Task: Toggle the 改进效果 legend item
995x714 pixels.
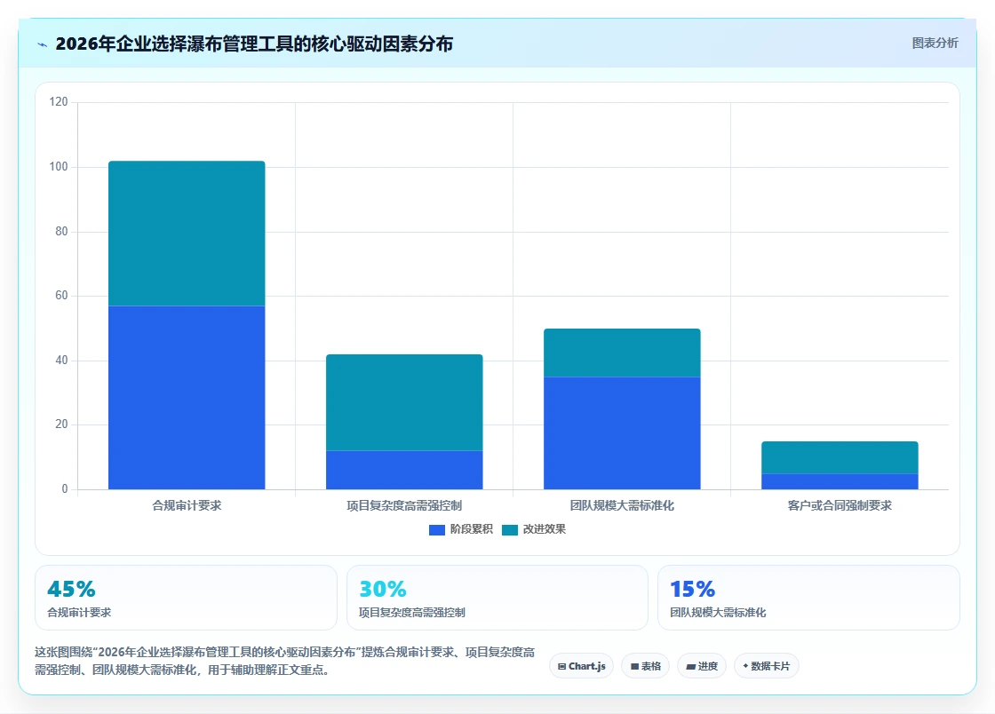Action: [x=534, y=529]
